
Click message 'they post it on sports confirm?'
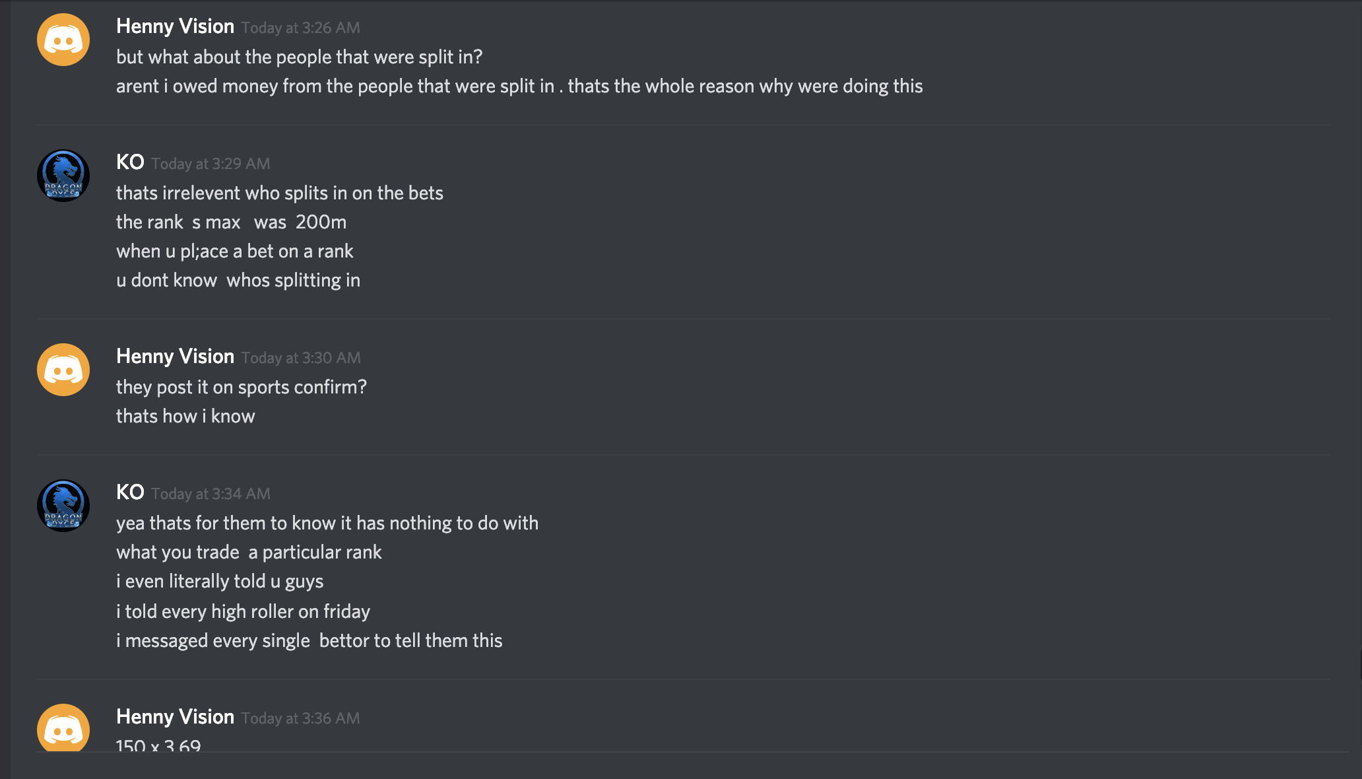[241, 388]
